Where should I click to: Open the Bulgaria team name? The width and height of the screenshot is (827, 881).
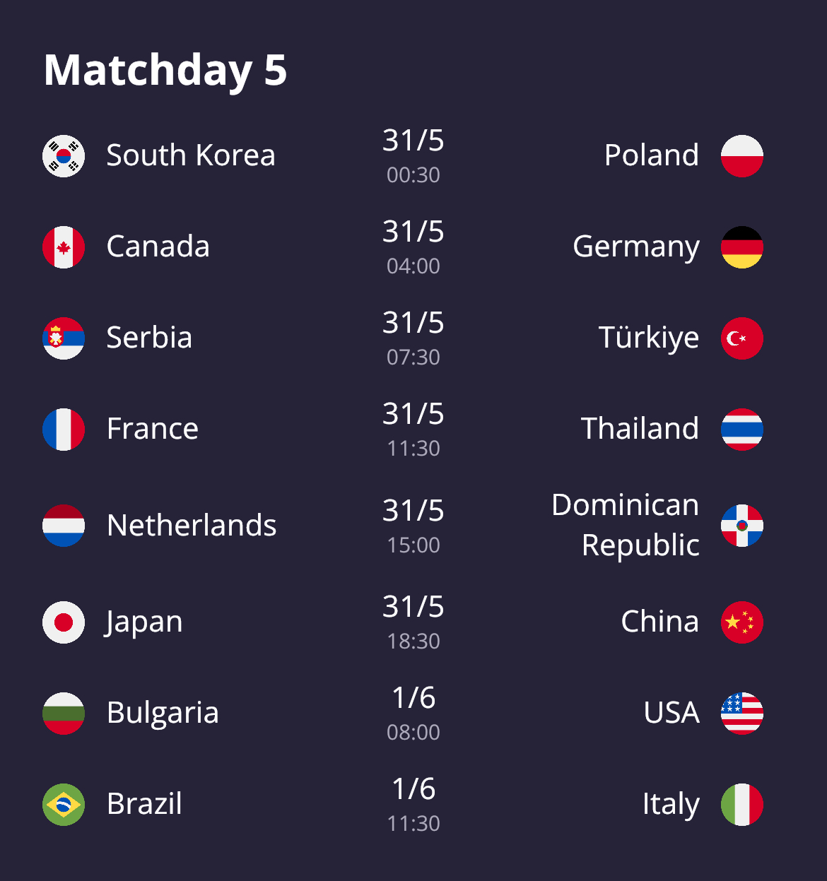(x=163, y=713)
